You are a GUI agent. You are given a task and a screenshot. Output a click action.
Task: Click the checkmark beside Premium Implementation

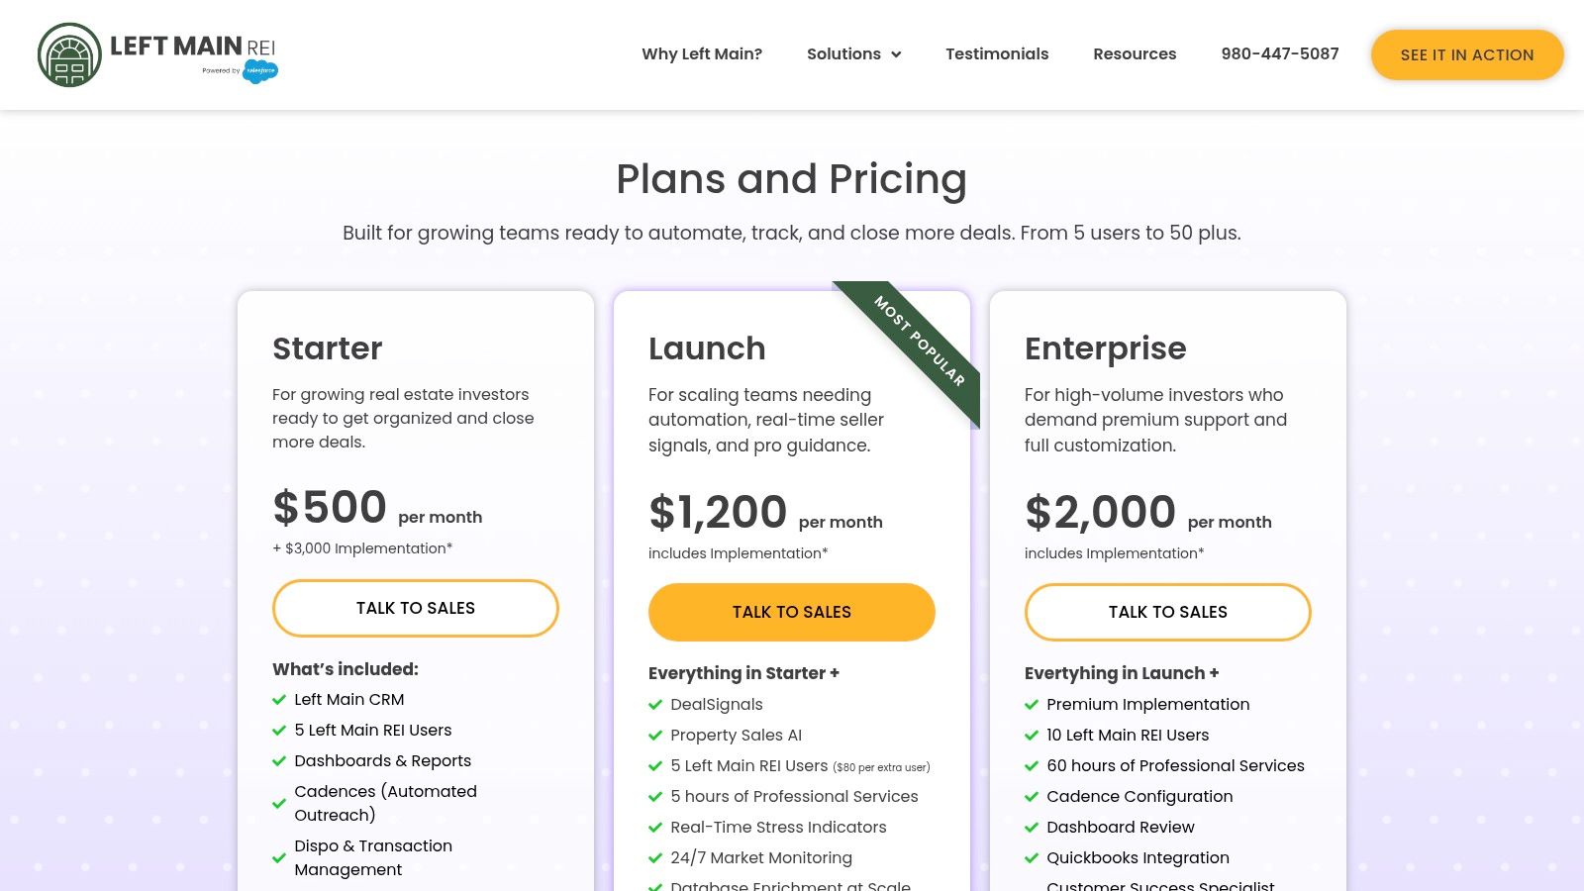[1032, 705]
